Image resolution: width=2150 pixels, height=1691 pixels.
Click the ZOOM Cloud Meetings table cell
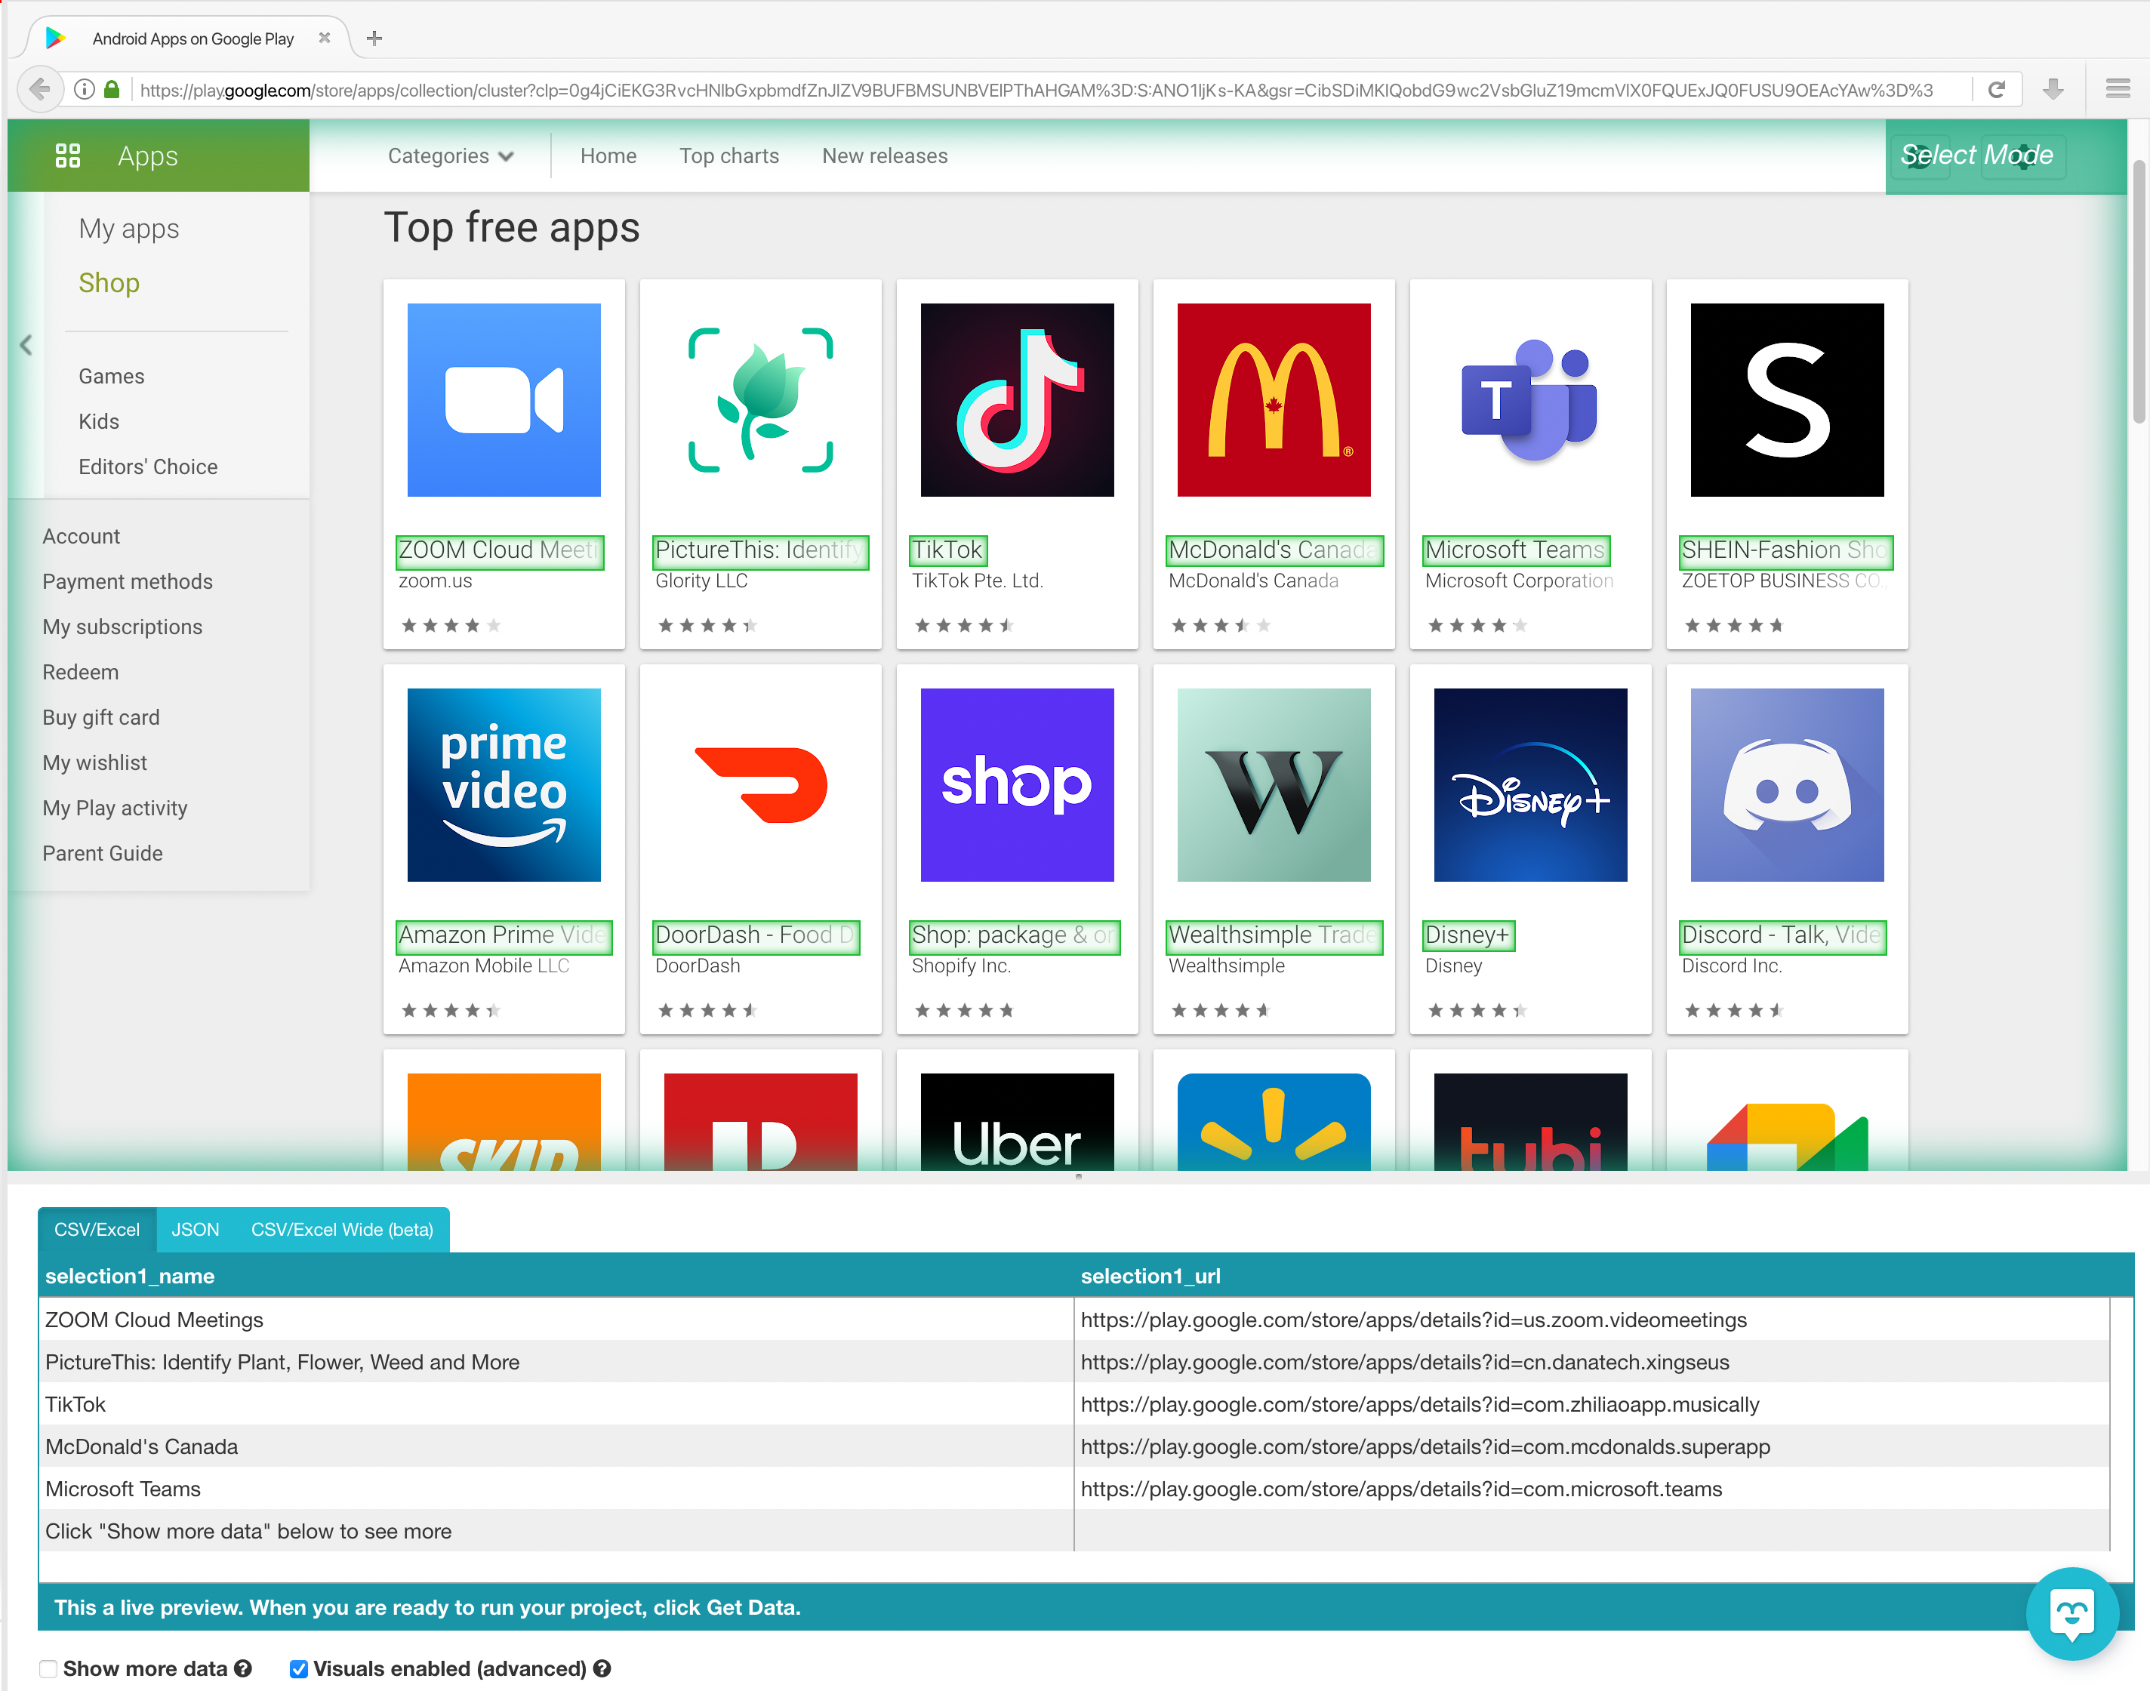coord(556,1319)
